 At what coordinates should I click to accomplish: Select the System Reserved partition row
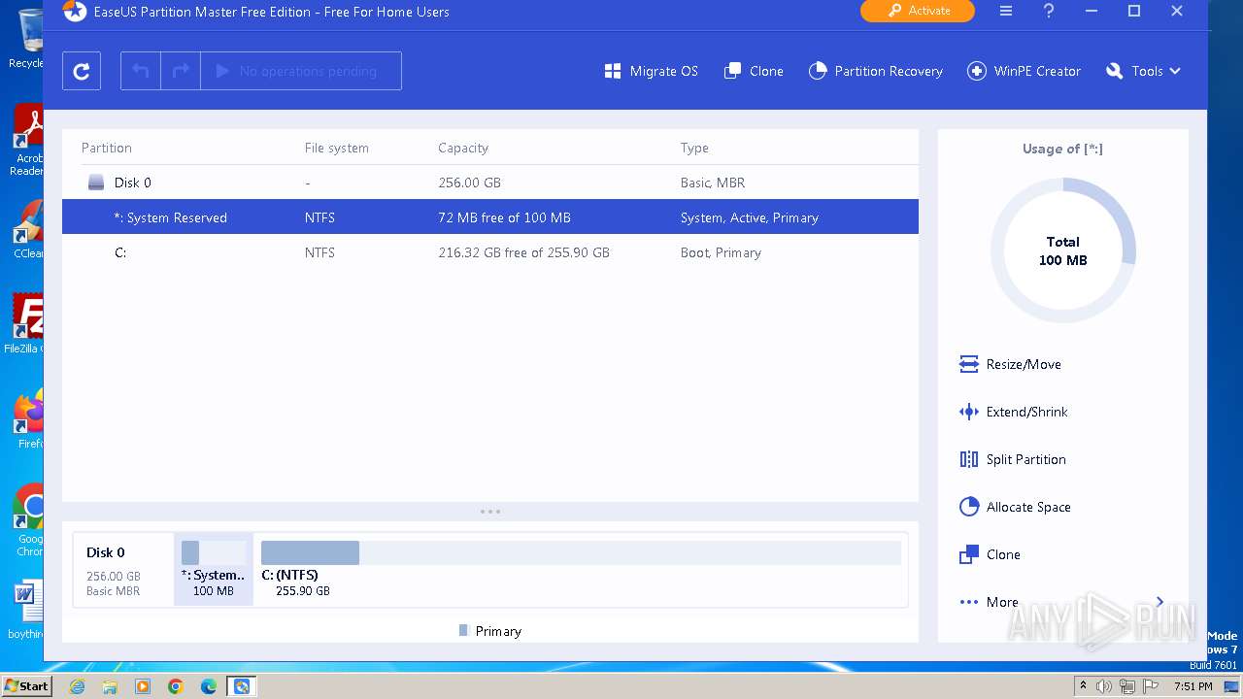pyautogui.click(x=490, y=217)
